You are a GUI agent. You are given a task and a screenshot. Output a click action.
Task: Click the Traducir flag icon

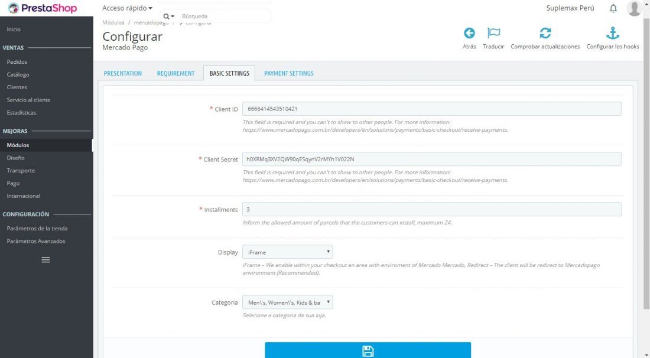pyautogui.click(x=493, y=33)
